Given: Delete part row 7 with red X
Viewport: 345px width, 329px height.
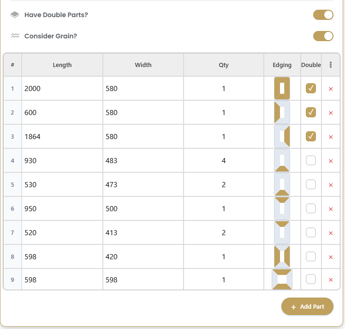Looking at the screenshot, I should pos(331,233).
